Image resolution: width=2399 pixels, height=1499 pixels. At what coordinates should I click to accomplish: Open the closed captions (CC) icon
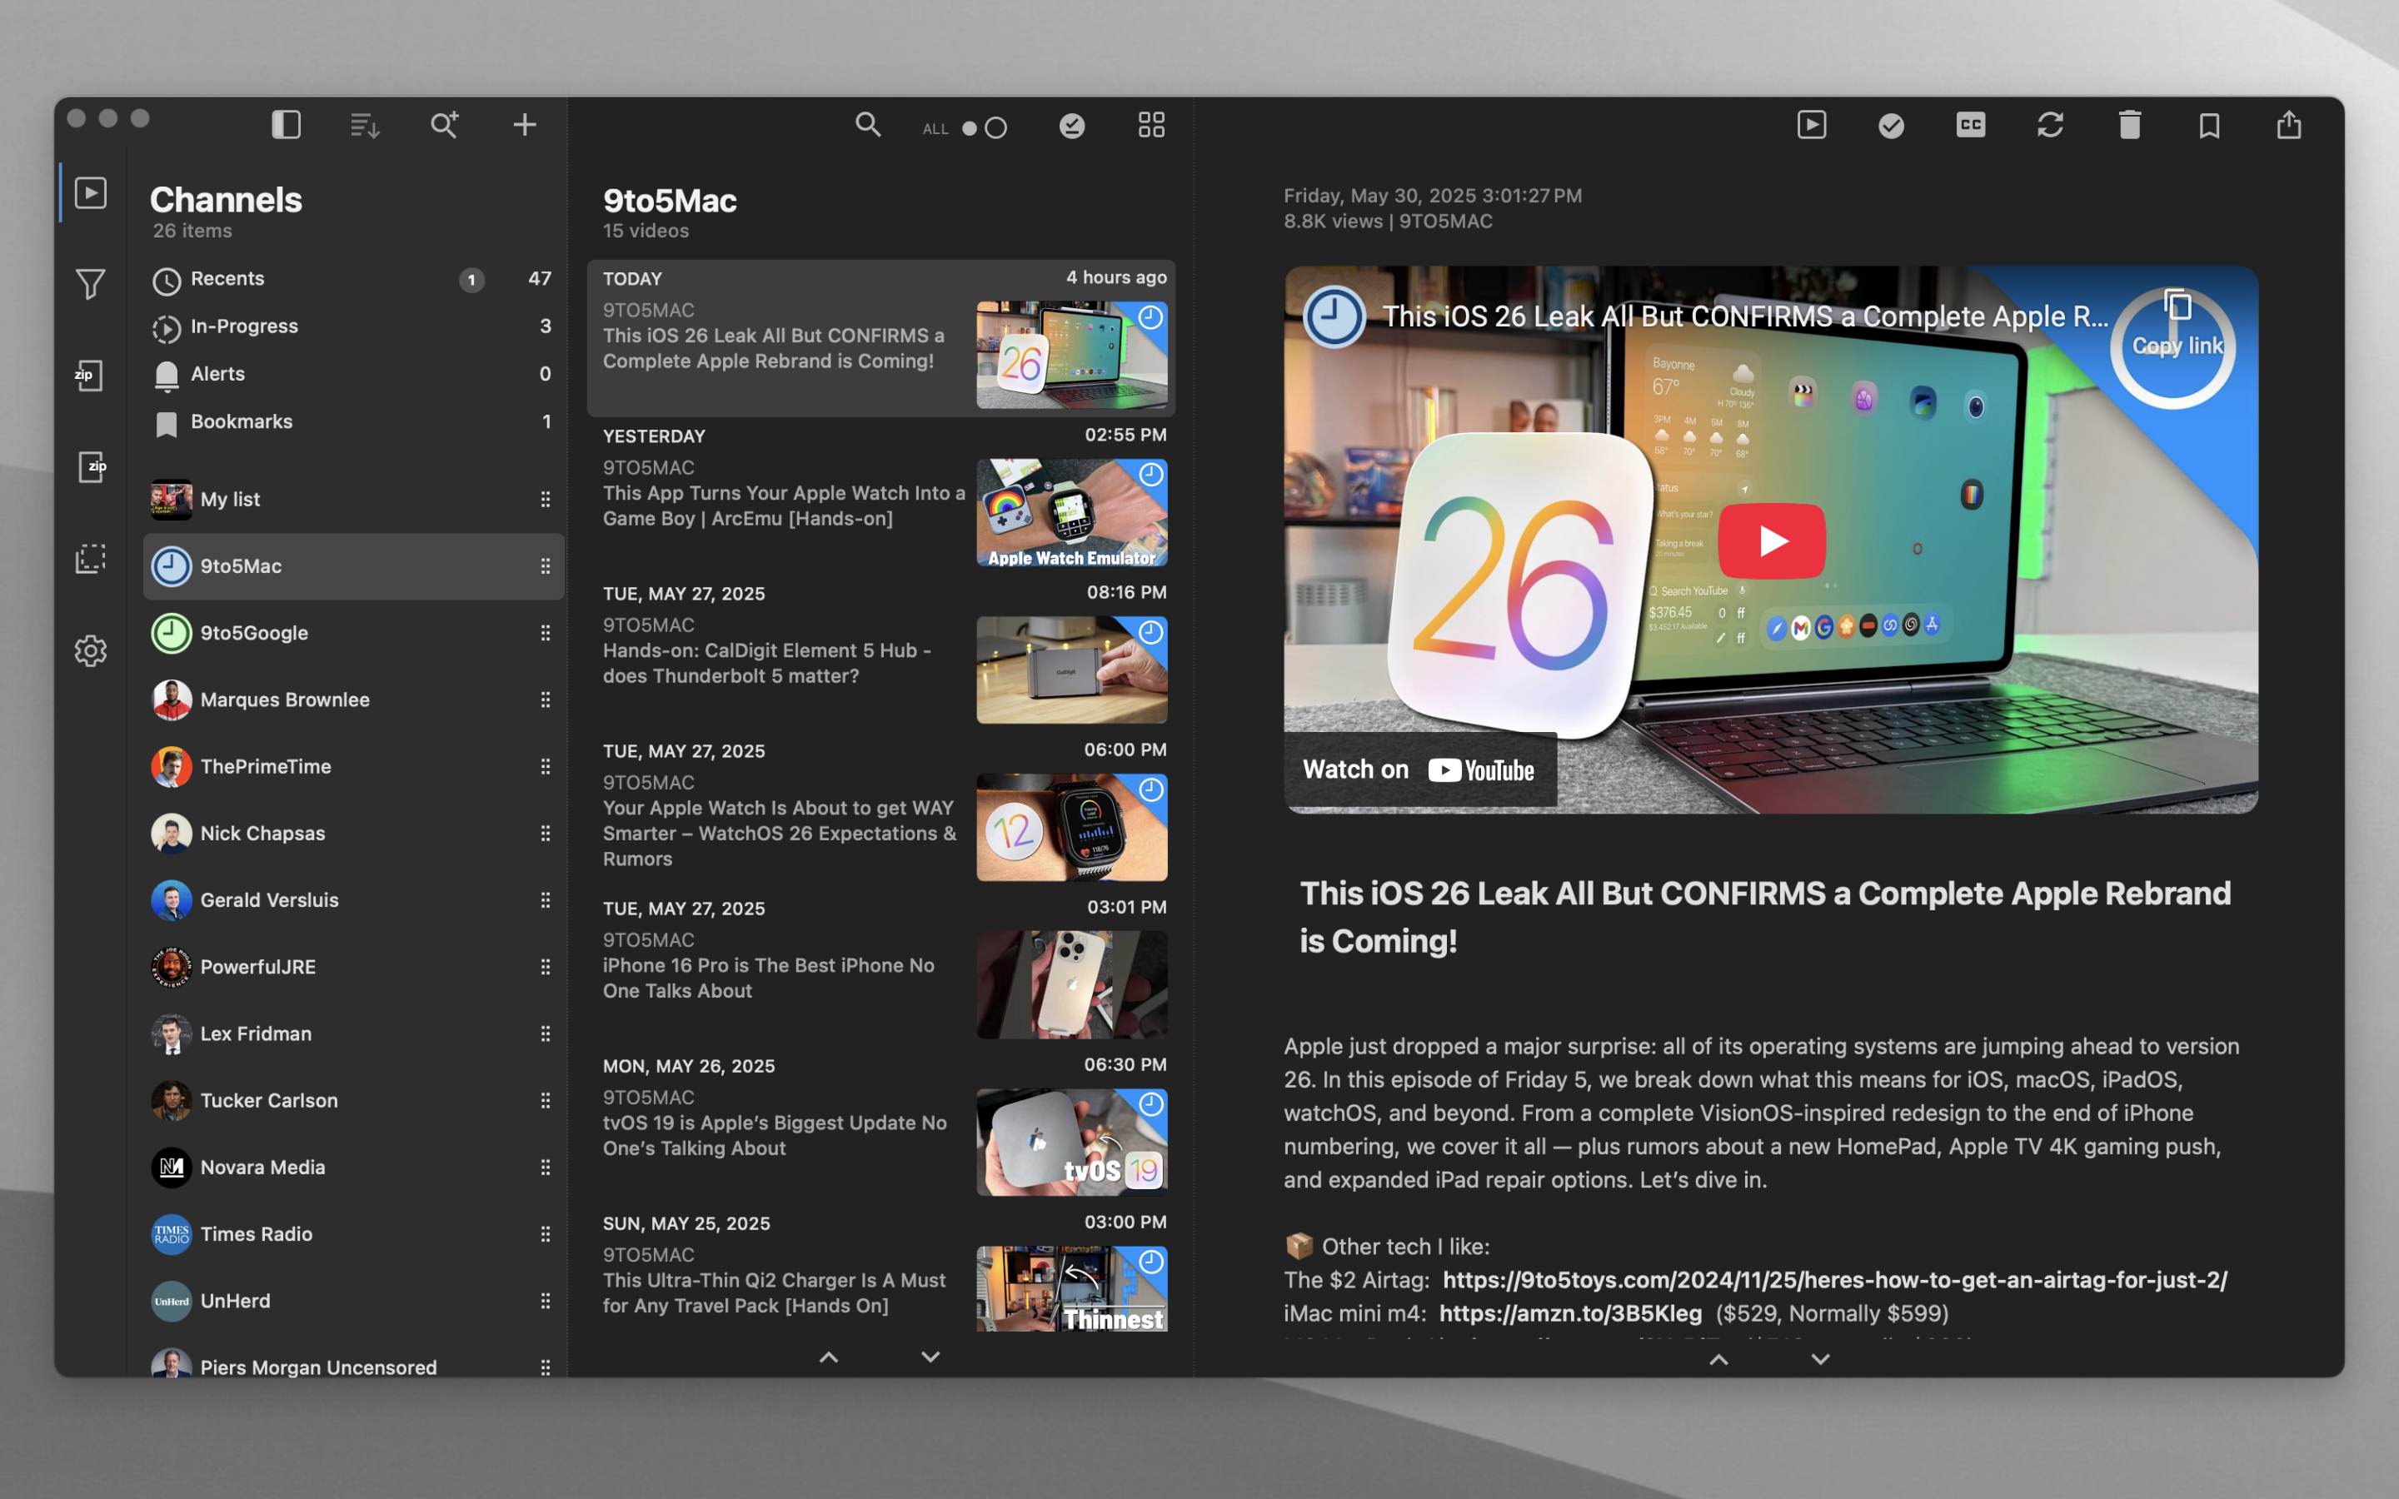(1970, 125)
